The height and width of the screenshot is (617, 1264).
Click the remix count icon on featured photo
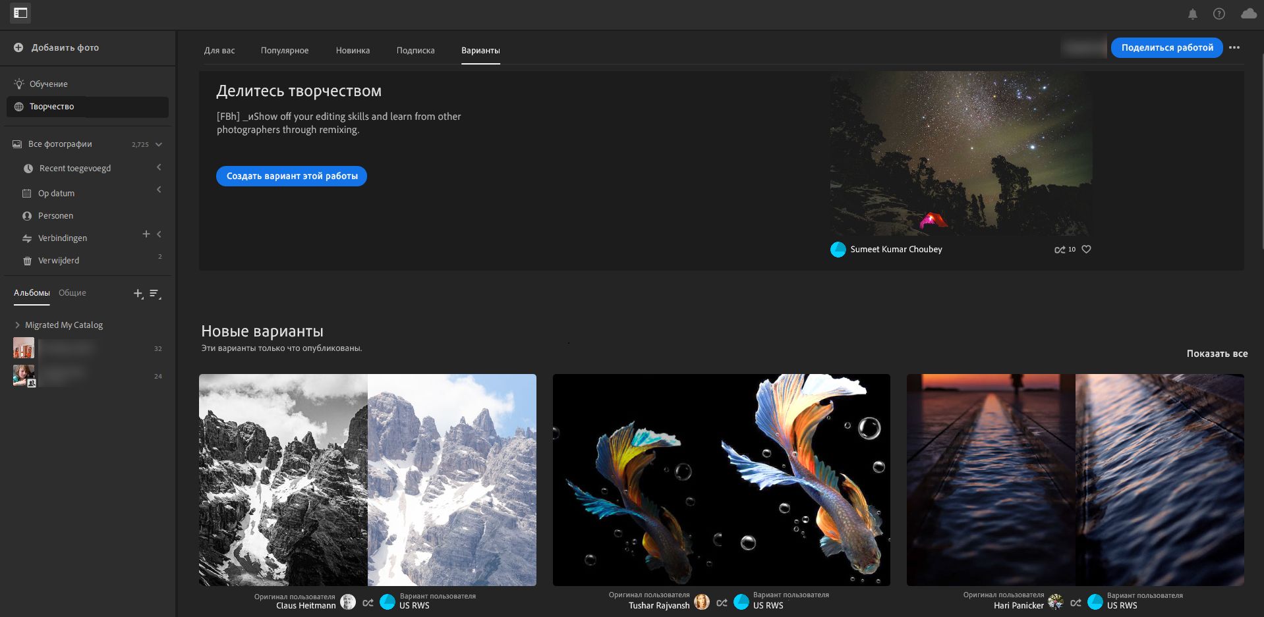[x=1060, y=250]
